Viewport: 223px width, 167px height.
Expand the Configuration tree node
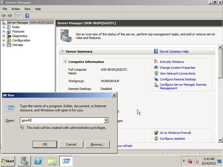pos(4,40)
